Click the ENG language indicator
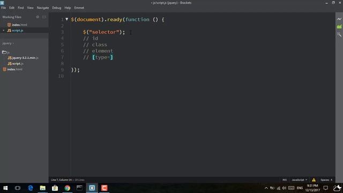 (x=300, y=188)
